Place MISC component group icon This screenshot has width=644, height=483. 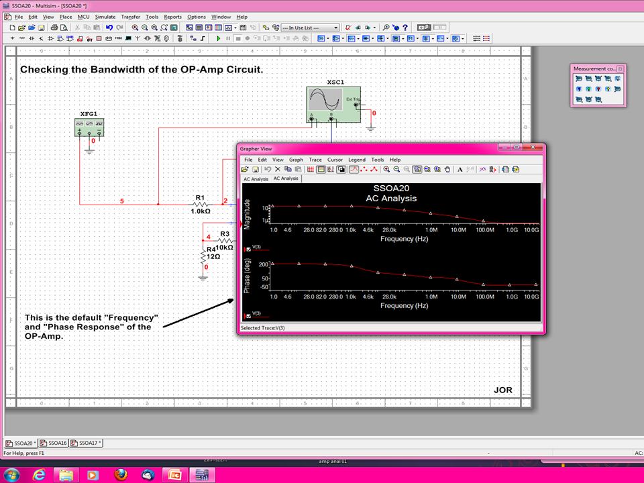[118, 38]
